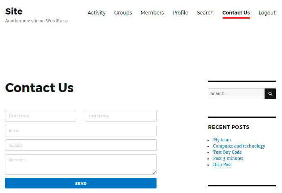The width and height of the screenshot is (282, 193).
Task: Open Search in the top menu
Action: tap(205, 13)
